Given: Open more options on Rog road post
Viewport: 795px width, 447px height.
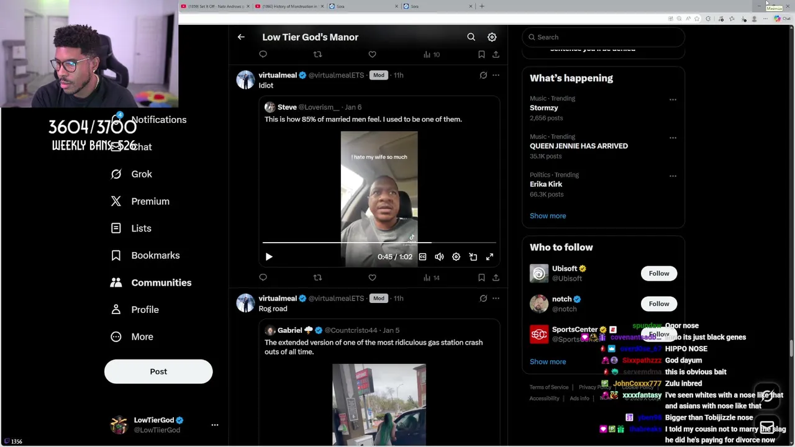Looking at the screenshot, I should click(x=496, y=299).
